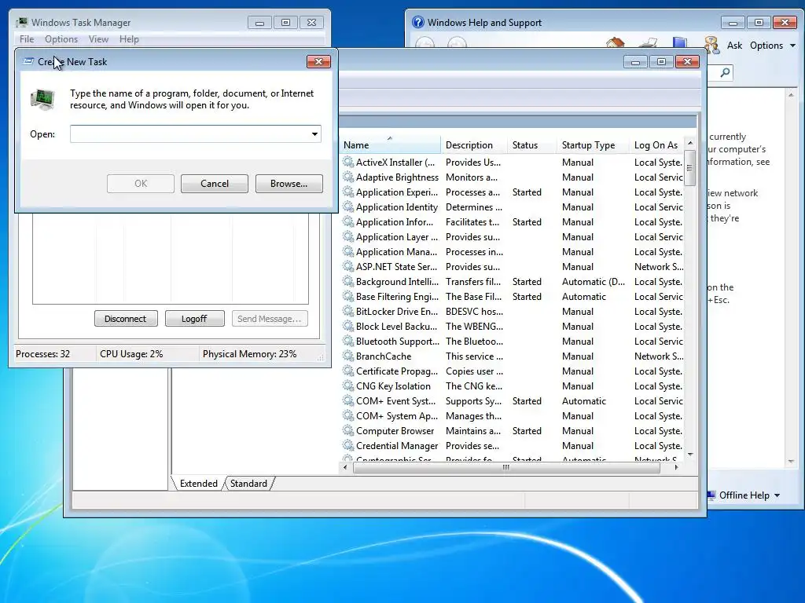The height and width of the screenshot is (603, 805).
Task: Click the Send Message... button
Action: pyautogui.click(x=270, y=319)
